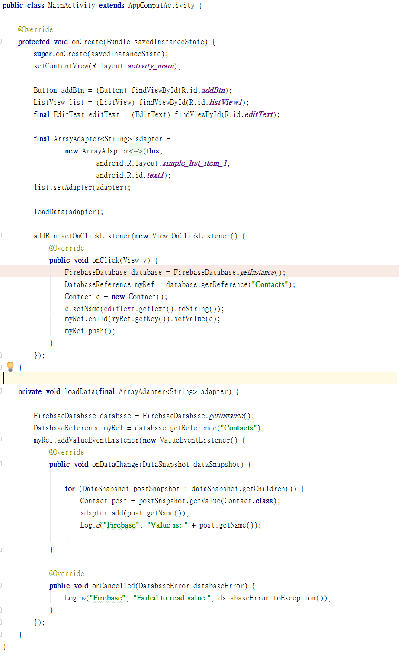The height and width of the screenshot is (665, 401).
Task: Click private void loadData method declaration
Action: [128, 391]
